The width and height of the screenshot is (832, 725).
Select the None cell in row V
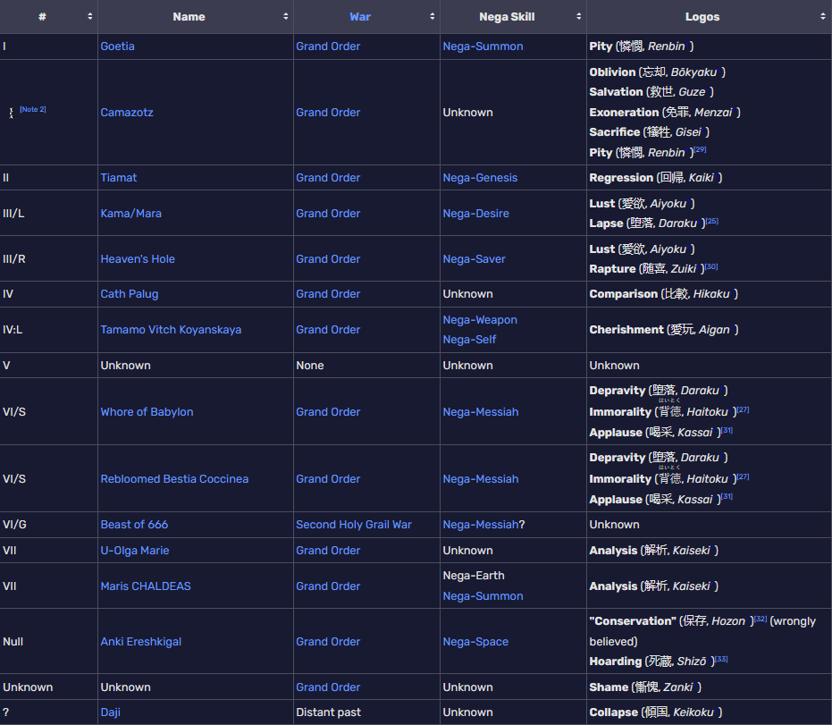[x=310, y=366]
